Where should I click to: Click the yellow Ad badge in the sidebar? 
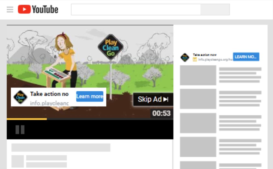[x=195, y=59]
